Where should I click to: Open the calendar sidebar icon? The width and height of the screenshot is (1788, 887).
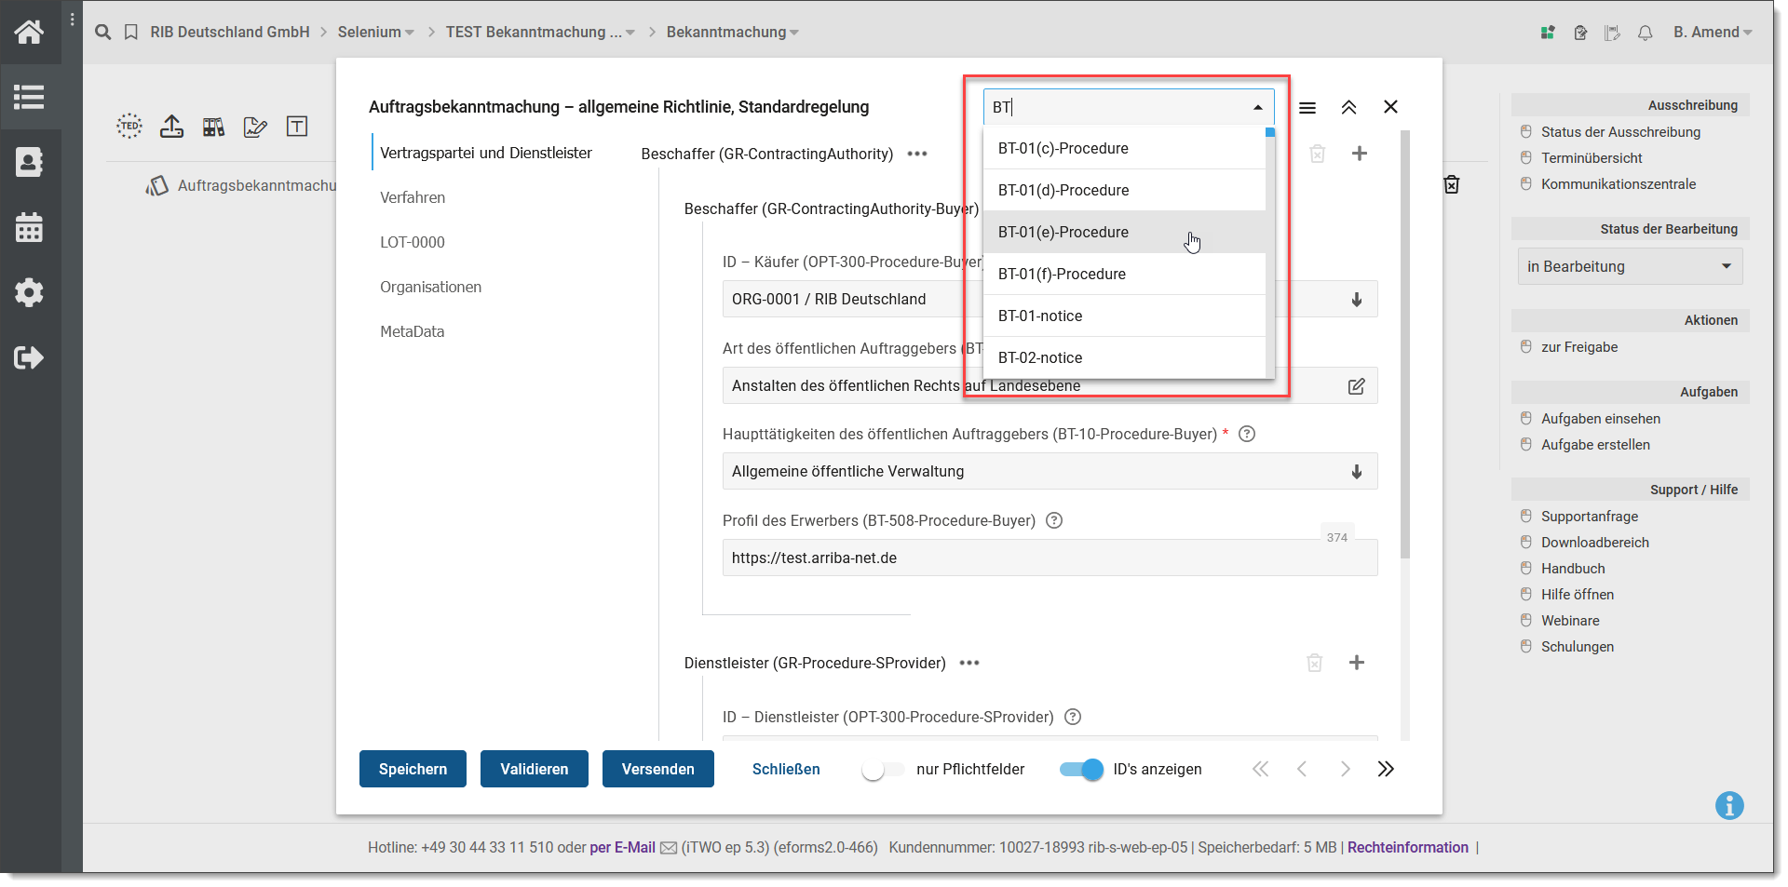[x=29, y=227]
